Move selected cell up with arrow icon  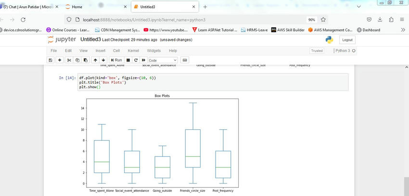click(x=95, y=60)
